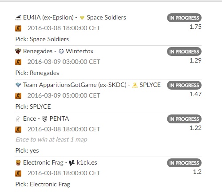Image resolution: width=222 pixels, height=193 pixels.
Task: Click the Team ApparitionsGotGame diamond logo
Action: click(x=18, y=85)
